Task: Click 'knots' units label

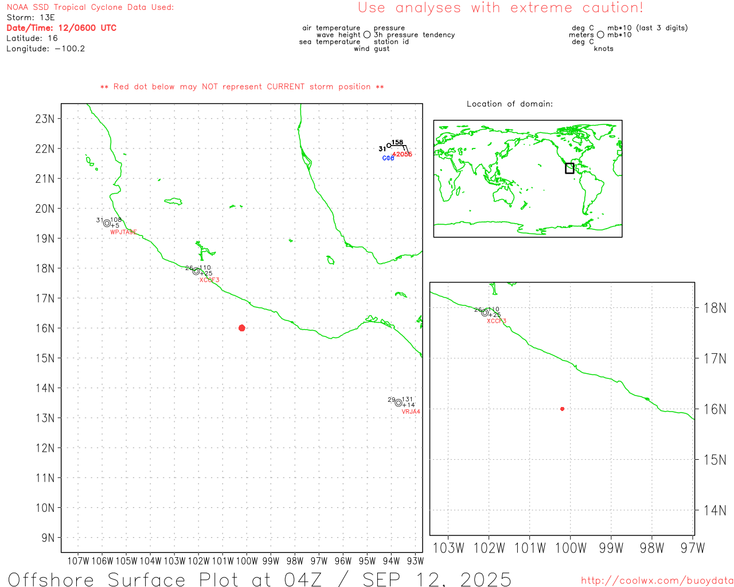Action: (604, 49)
